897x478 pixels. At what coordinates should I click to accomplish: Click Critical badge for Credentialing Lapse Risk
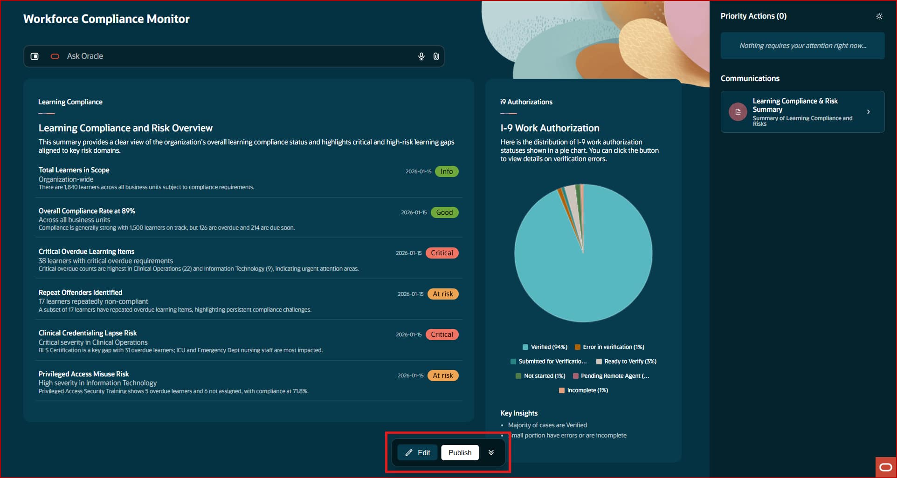(442, 335)
